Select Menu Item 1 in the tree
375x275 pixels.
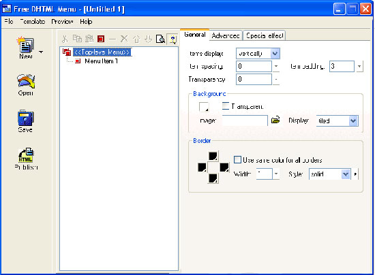pos(101,61)
